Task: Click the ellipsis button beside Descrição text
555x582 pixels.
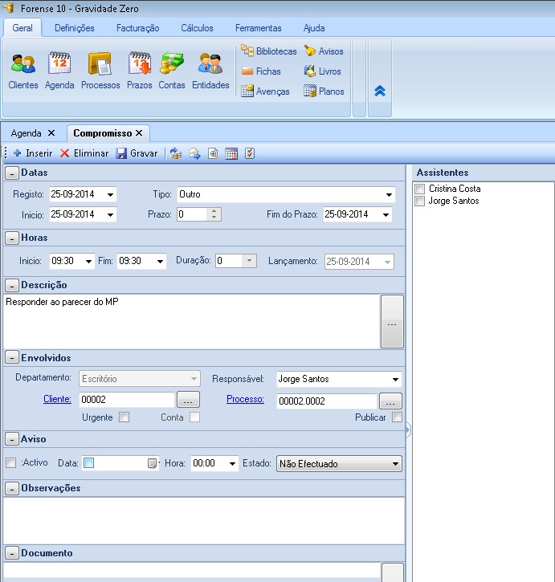Action: click(392, 322)
